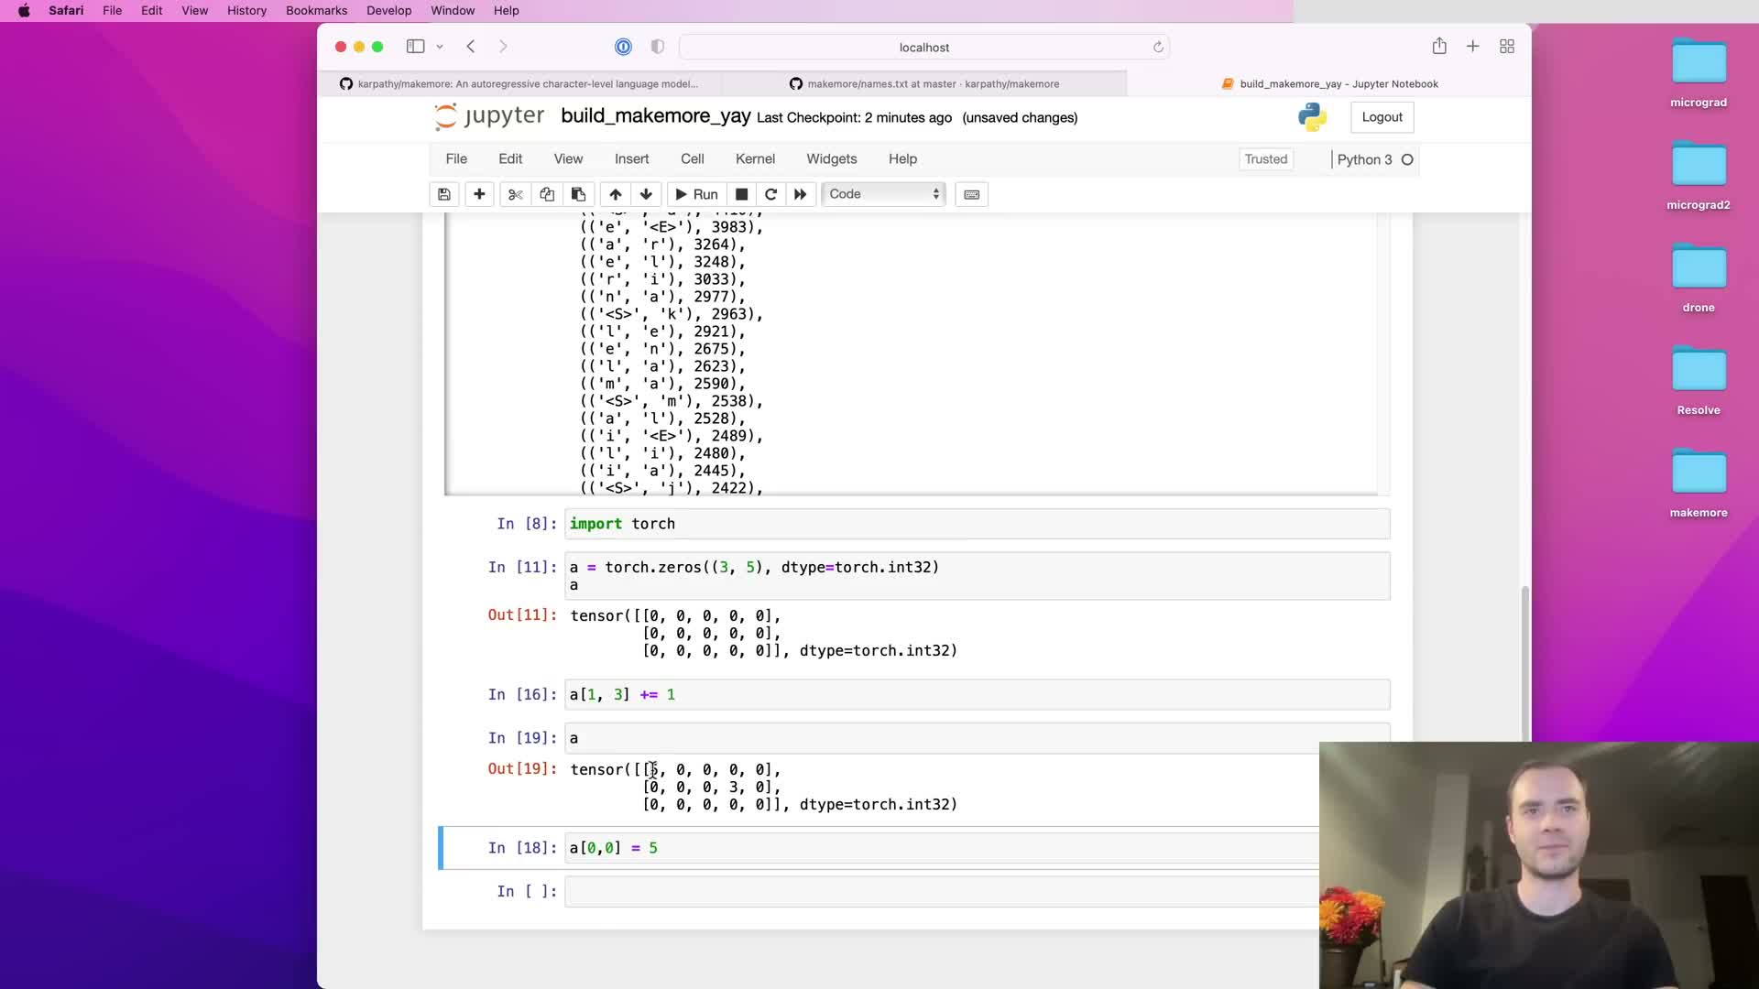
Task: Interrupt the kernel with stop icon
Action: pyautogui.click(x=742, y=194)
